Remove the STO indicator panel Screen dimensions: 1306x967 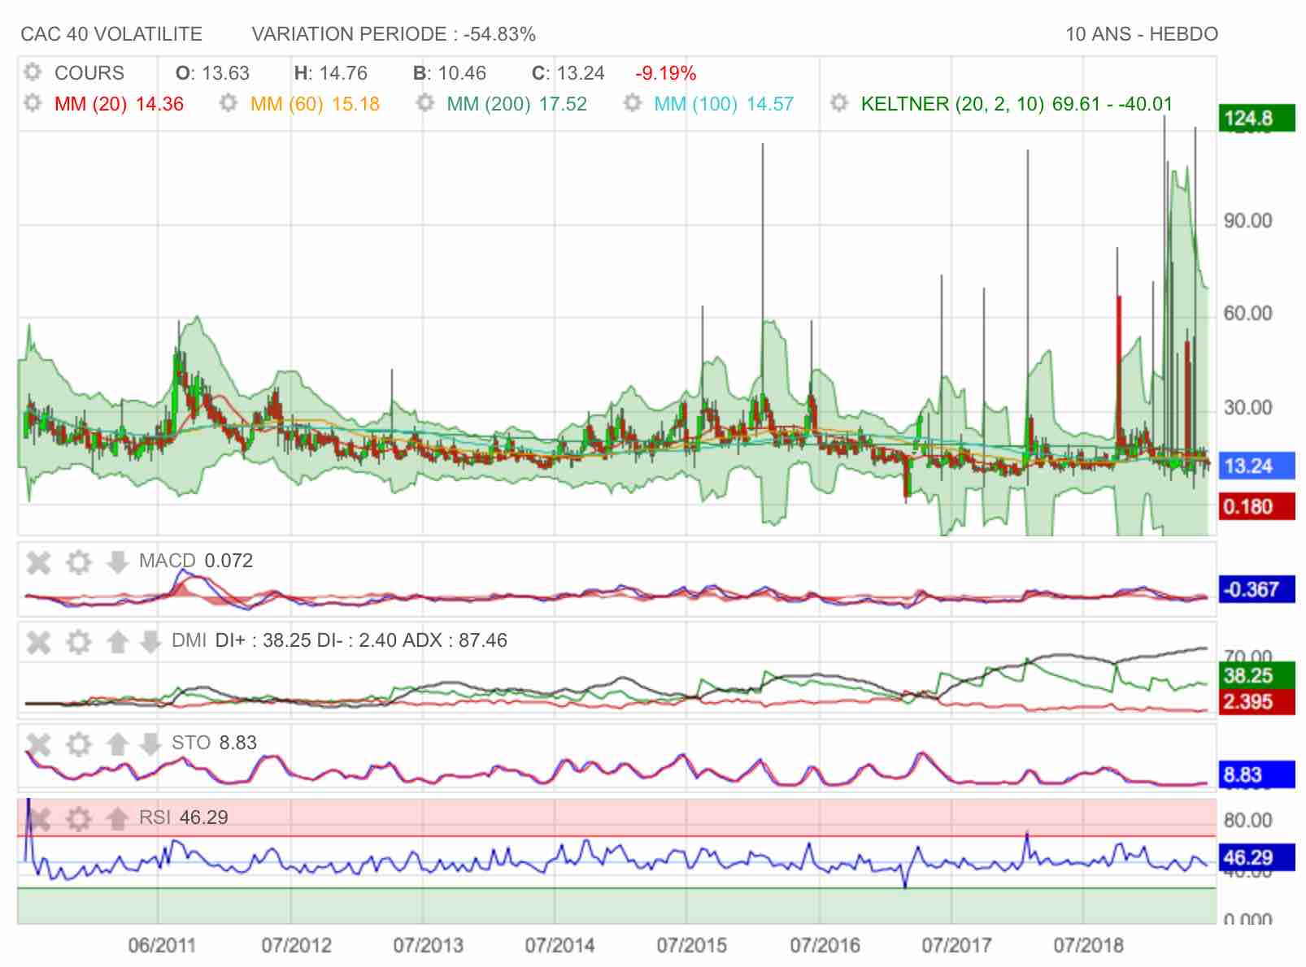tap(38, 744)
